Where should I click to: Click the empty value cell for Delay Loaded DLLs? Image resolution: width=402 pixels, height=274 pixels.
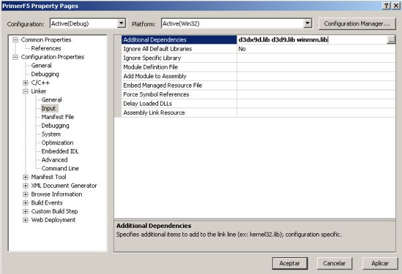click(316, 104)
